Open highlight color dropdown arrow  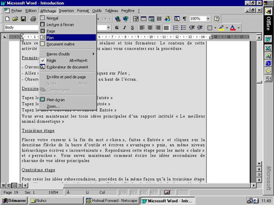coord(227,27)
